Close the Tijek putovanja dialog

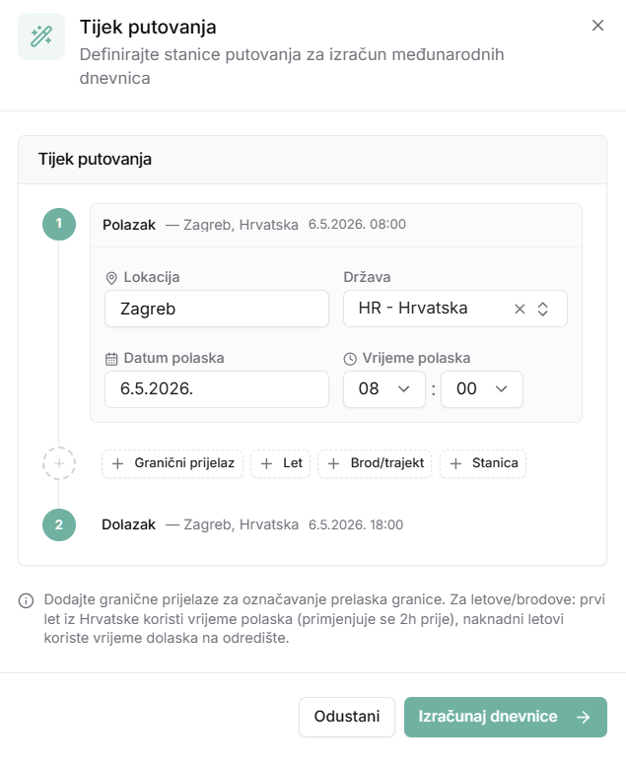(597, 26)
